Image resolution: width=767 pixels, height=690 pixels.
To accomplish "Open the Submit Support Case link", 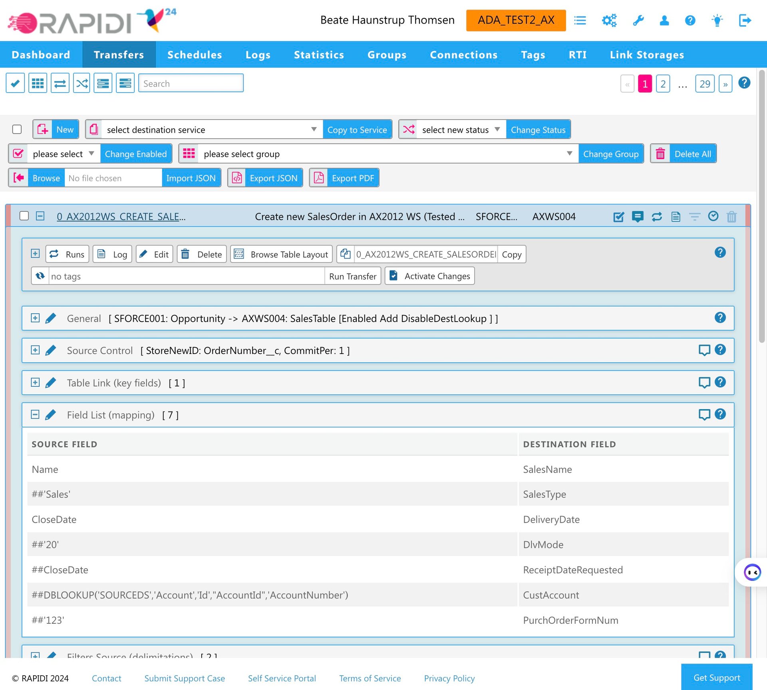I will click(185, 678).
